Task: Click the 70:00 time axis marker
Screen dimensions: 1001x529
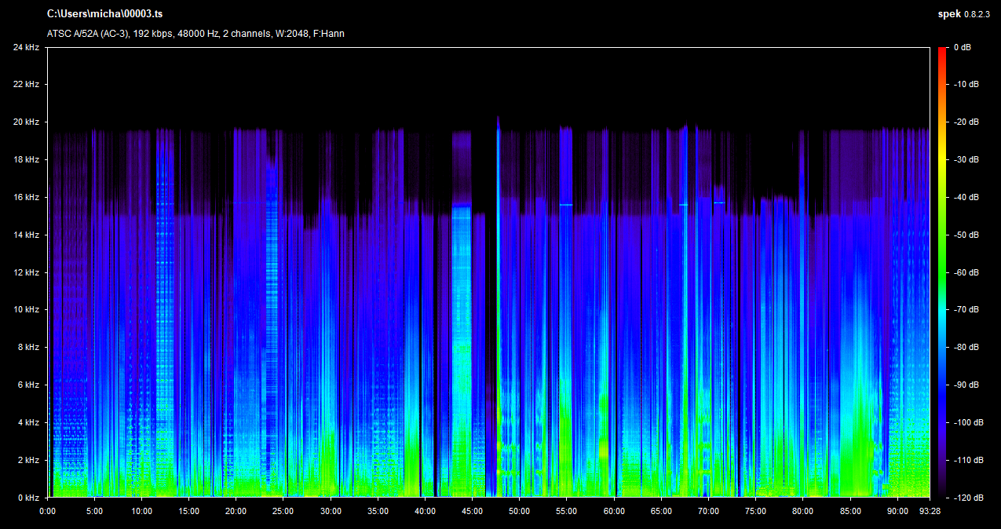Action: (708, 511)
